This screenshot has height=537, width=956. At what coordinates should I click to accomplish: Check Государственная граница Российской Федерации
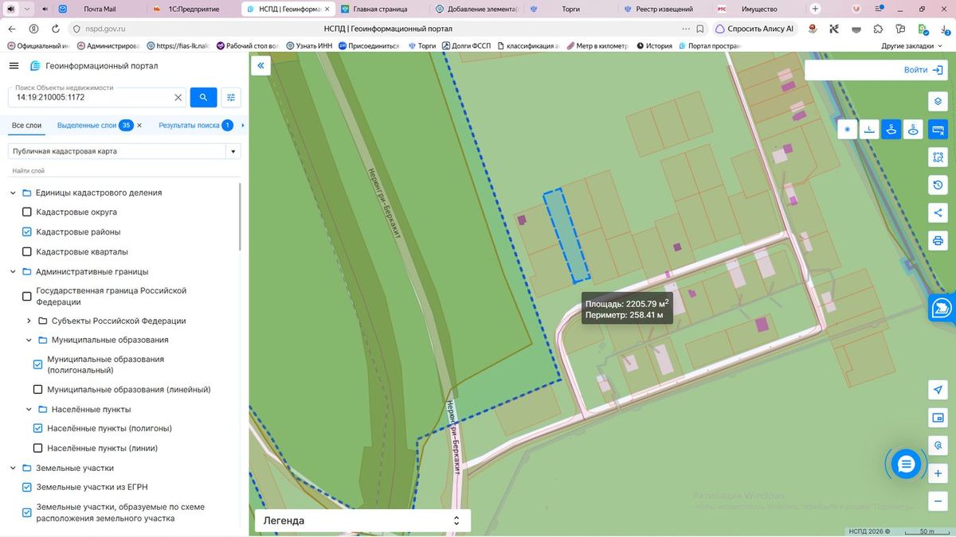pos(27,297)
